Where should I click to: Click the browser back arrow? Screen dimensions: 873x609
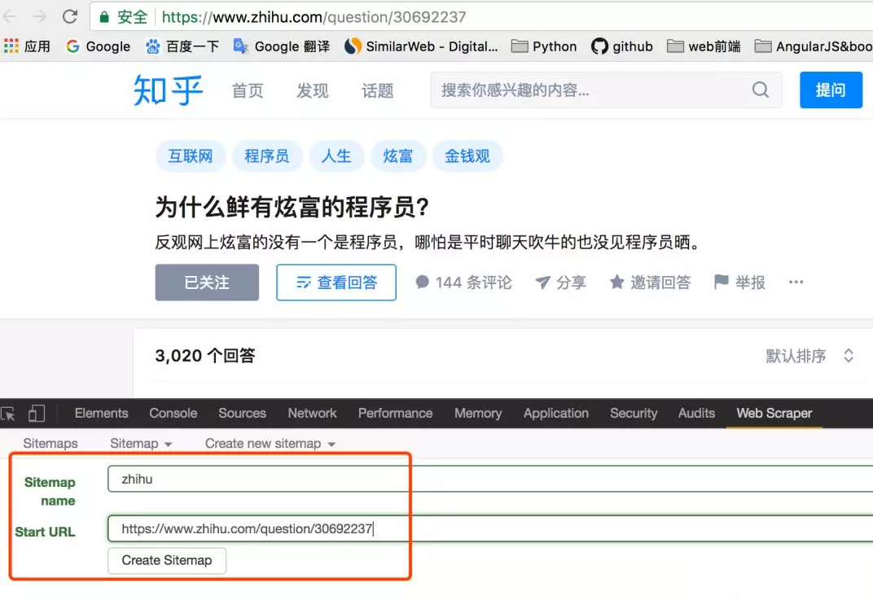point(10,17)
